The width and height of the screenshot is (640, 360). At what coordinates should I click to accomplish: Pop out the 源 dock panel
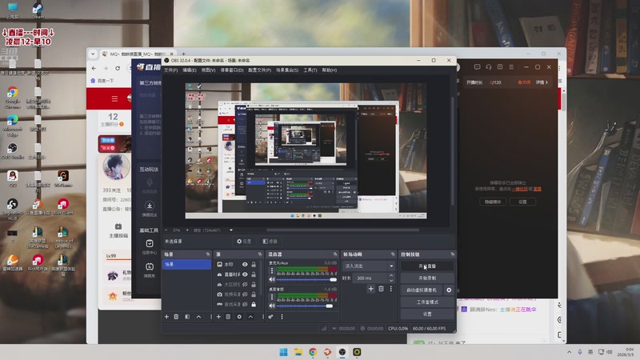(259, 254)
